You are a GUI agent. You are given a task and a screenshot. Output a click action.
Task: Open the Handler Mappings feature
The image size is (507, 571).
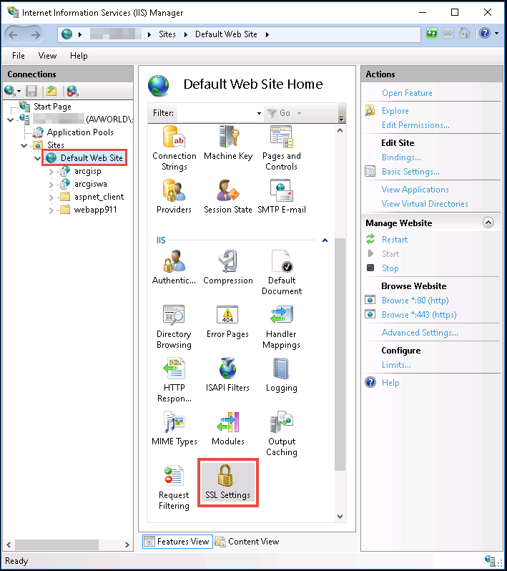[x=281, y=327]
